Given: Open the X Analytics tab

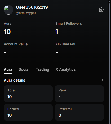Looking at the screenshot, I should click(65, 69).
